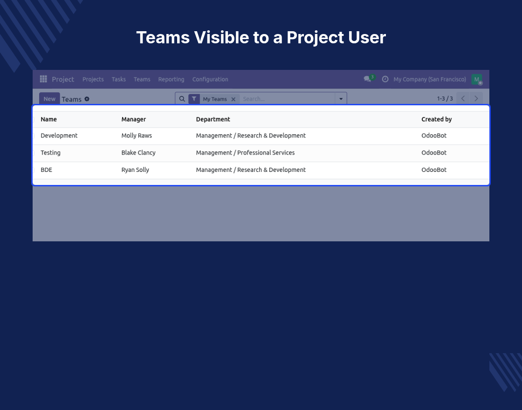Open the Testing team row
Image resolution: width=522 pixels, height=410 pixels.
pos(261,153)
